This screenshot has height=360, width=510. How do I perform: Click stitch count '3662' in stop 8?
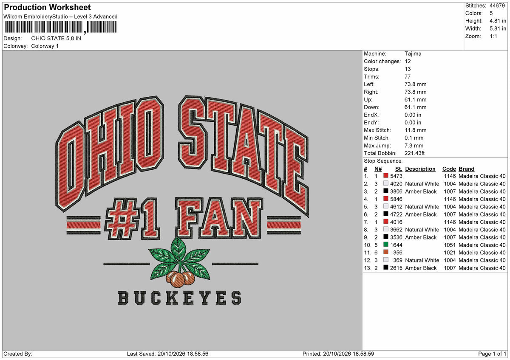[396, 230]
